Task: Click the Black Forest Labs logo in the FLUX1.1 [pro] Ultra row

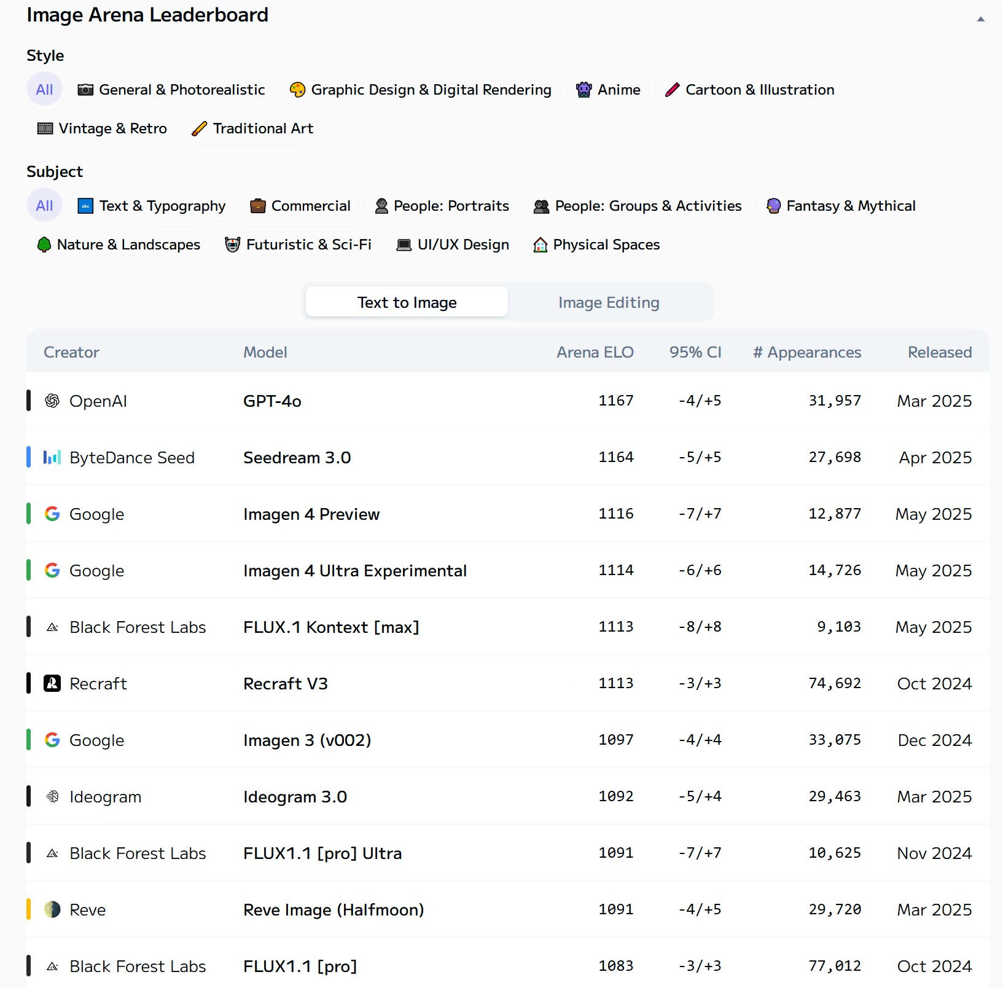Action: [52, 853]
